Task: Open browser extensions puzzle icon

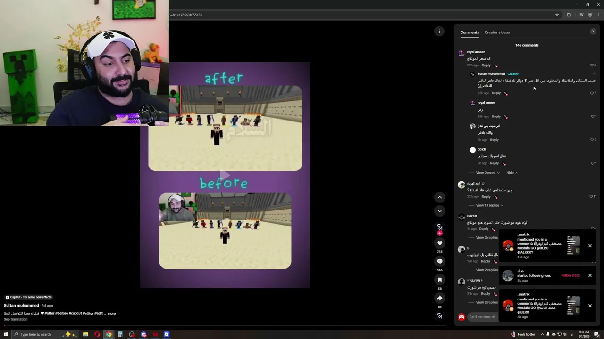Action: coord(569,15)
